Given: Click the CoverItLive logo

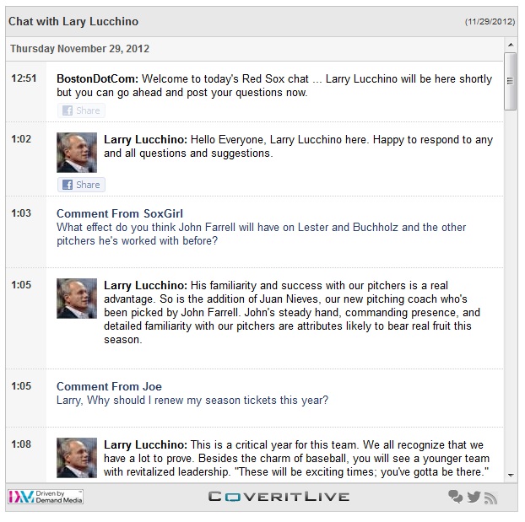Looking at the screenshot, I should 279,497.
